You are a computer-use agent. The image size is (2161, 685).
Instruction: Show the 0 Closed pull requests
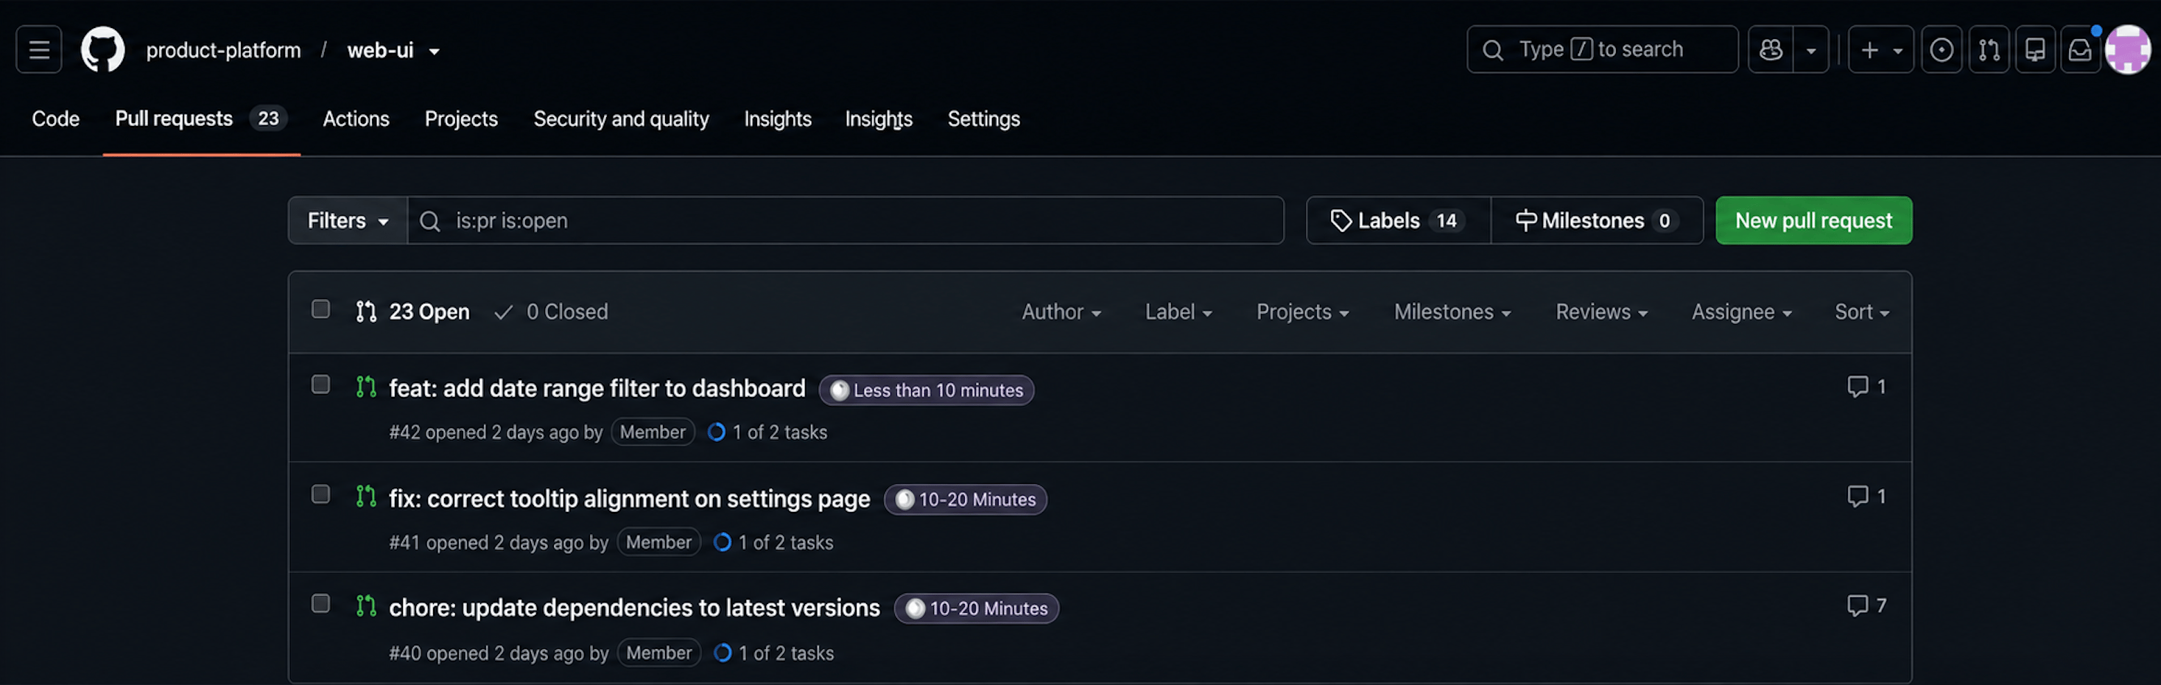pyautogui.click(x=550, y=312)
